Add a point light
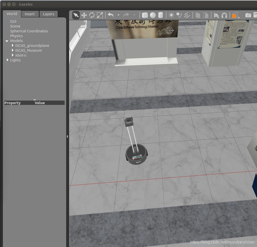257x247 pixels. point(171,15)
